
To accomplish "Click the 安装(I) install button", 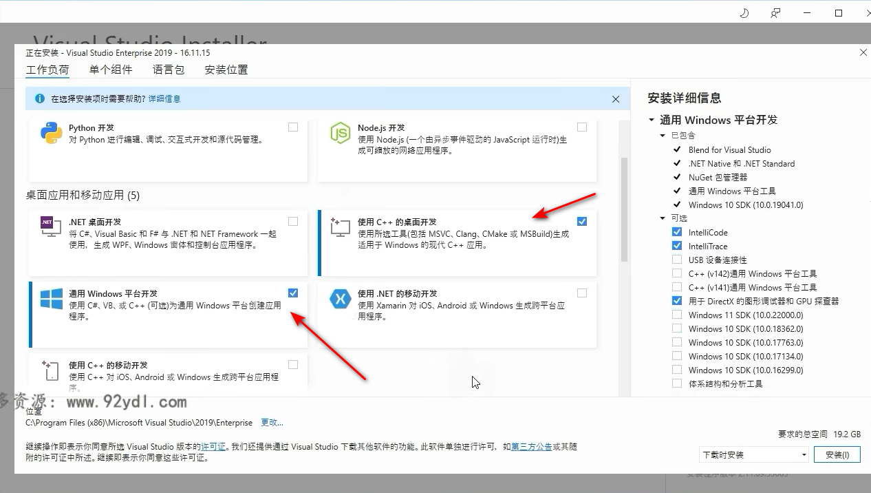I will pyautogui.click(x=837, y=454).
